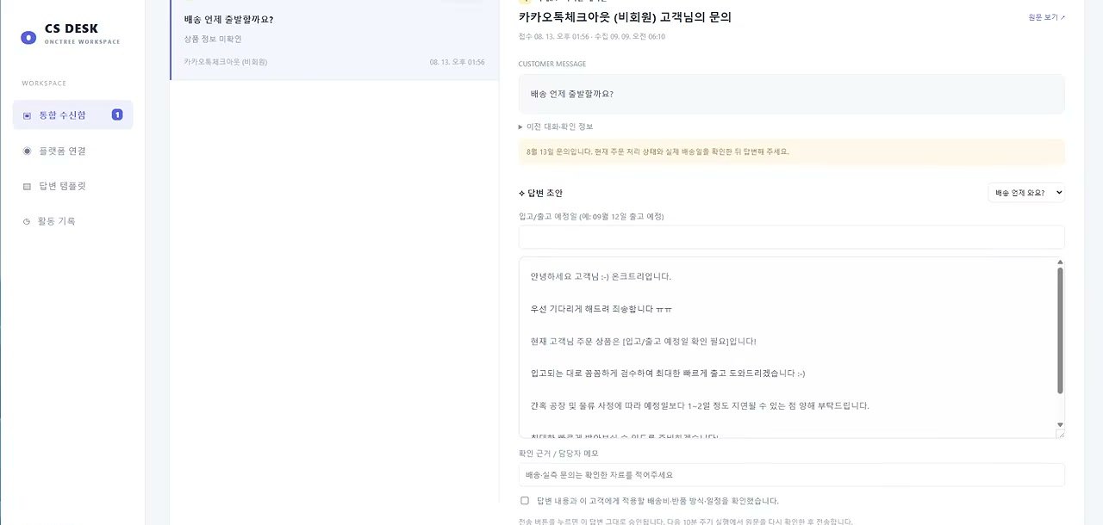
Task: Click the reply draft scrollbar thumb
Action: 1060,330
